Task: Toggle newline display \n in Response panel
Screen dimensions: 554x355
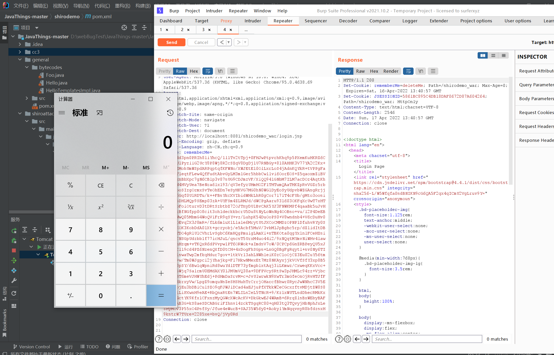Action: [421, 71]
